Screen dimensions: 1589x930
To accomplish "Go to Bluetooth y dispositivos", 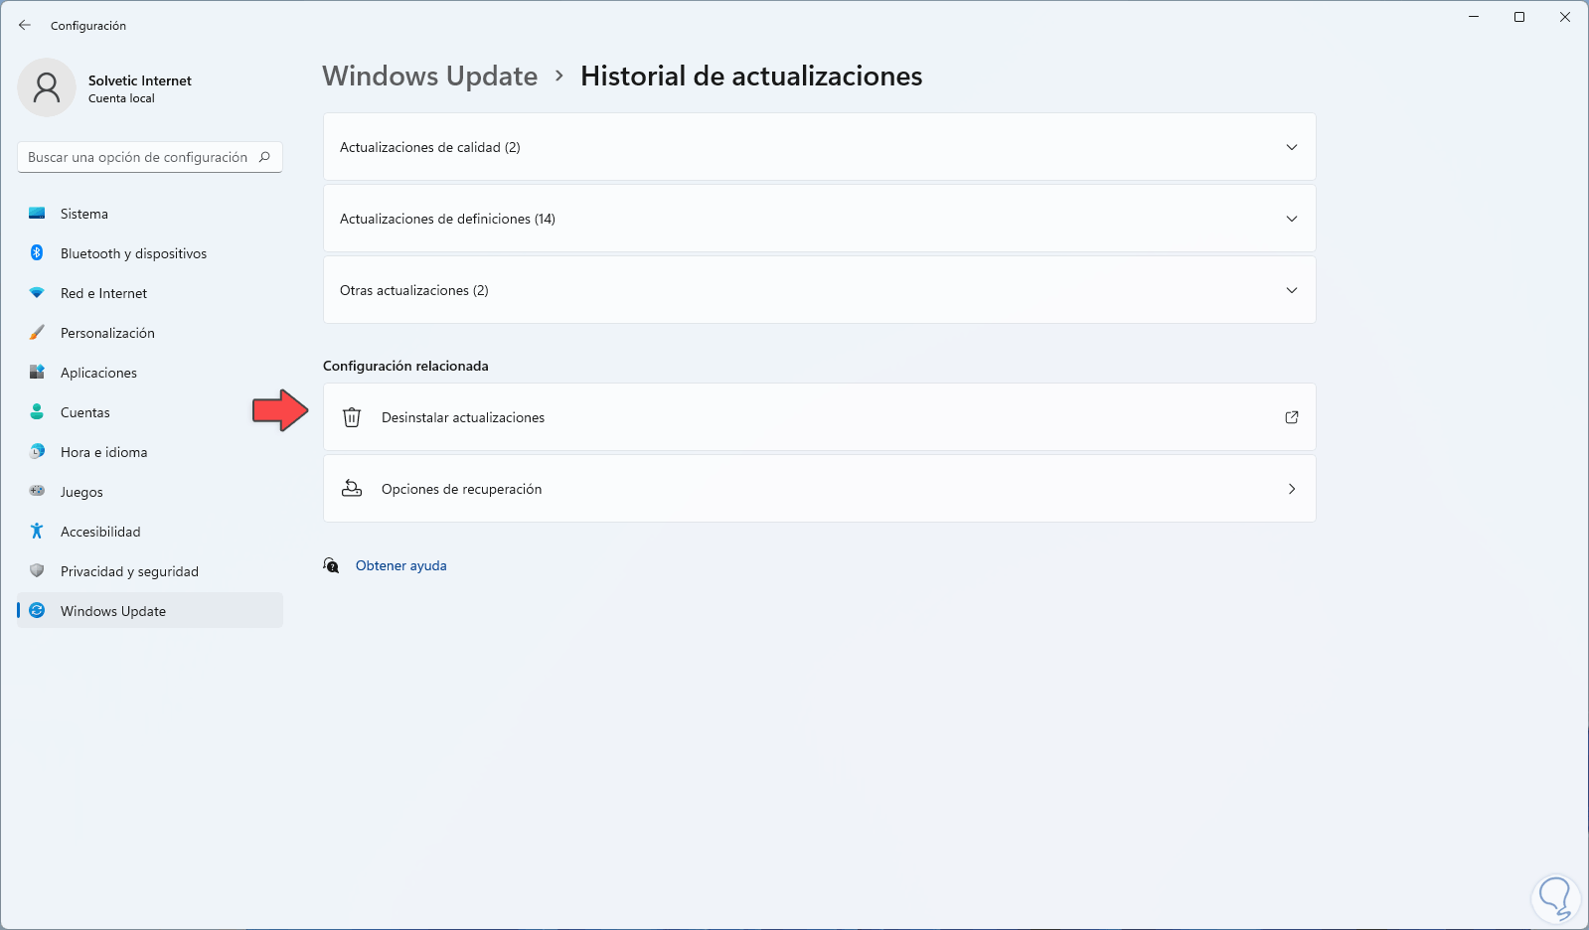I will point(150,253).
